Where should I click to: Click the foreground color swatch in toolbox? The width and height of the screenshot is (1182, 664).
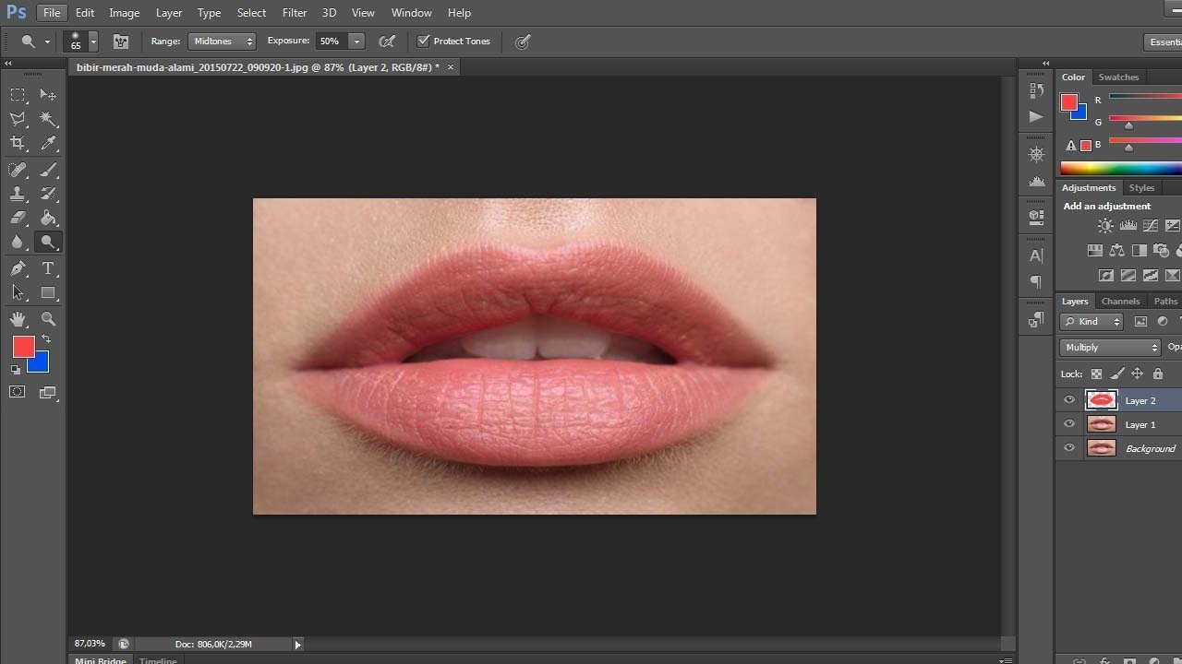tap(23, 347)
